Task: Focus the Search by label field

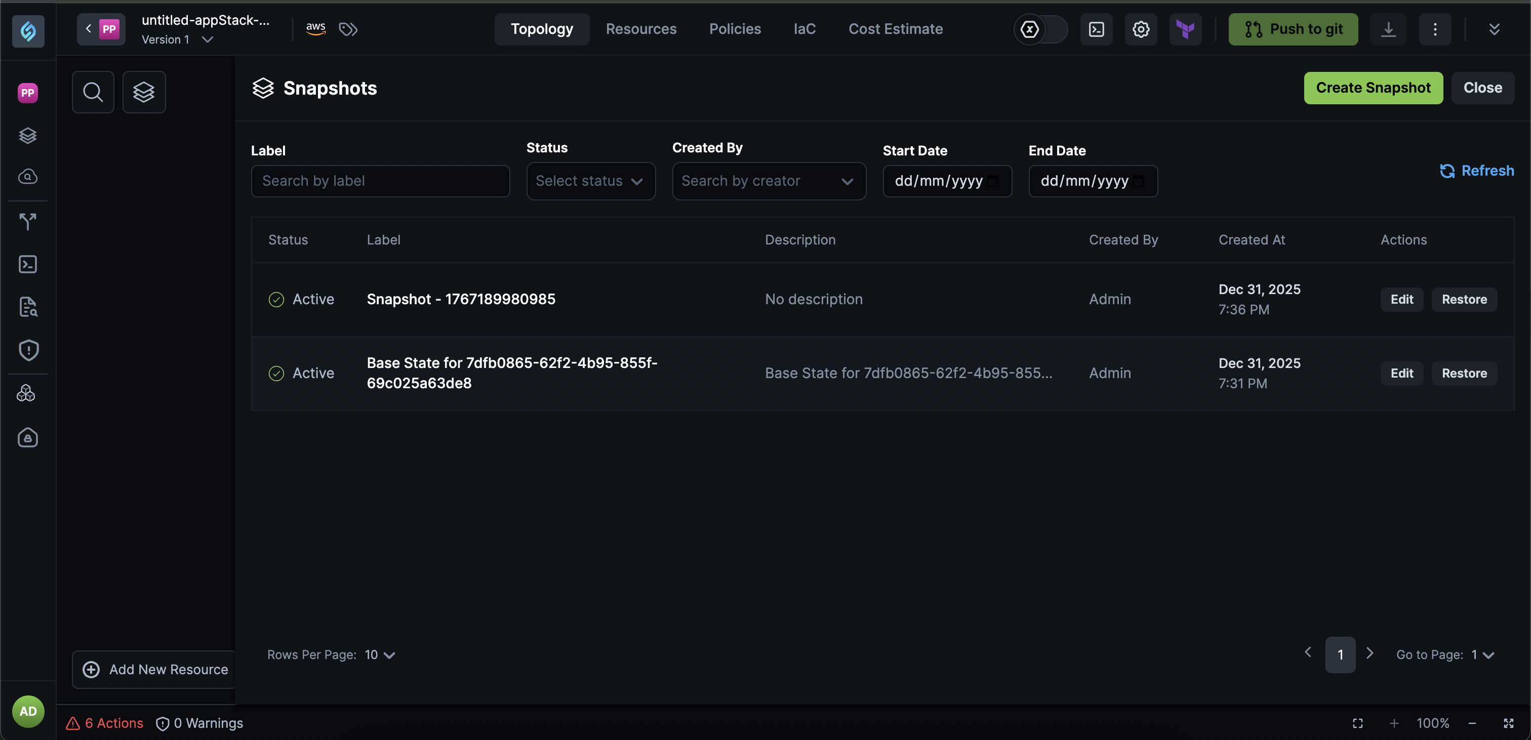Action: (x=380, y=181)
